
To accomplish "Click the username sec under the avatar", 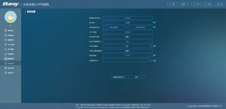I will (x=11, y=25).
